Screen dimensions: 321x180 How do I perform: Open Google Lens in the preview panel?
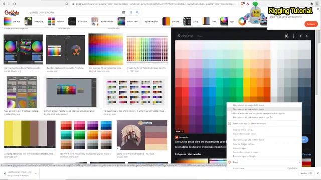coord(286,36)
